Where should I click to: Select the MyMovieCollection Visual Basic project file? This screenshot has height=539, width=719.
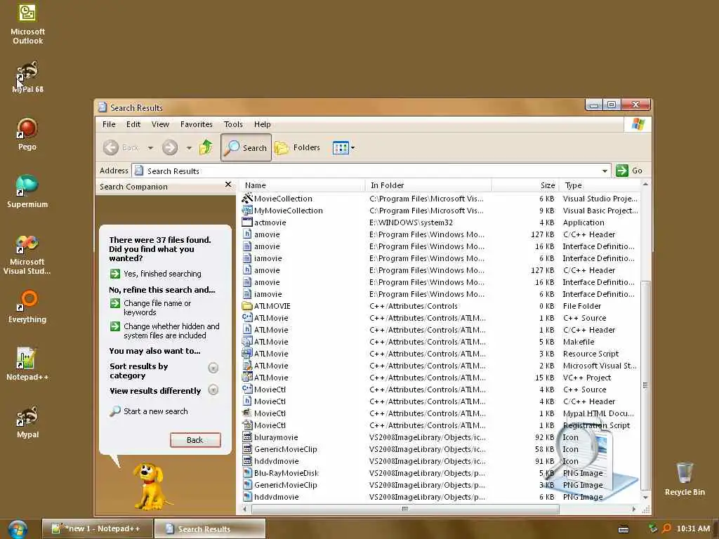[288, 211]
